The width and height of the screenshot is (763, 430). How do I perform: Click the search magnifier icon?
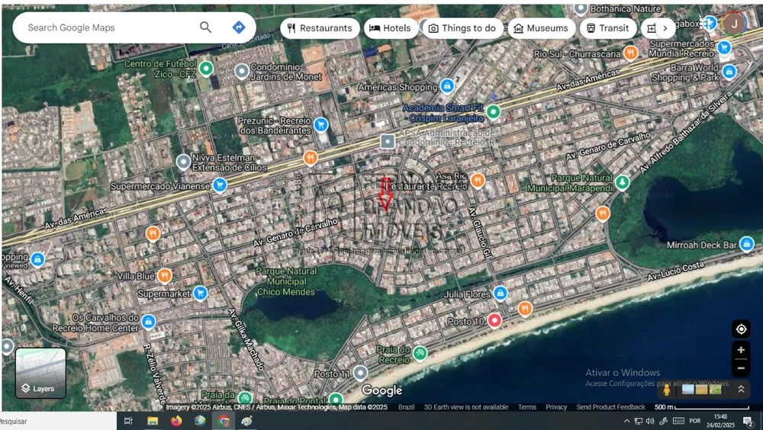pos(206,27)
